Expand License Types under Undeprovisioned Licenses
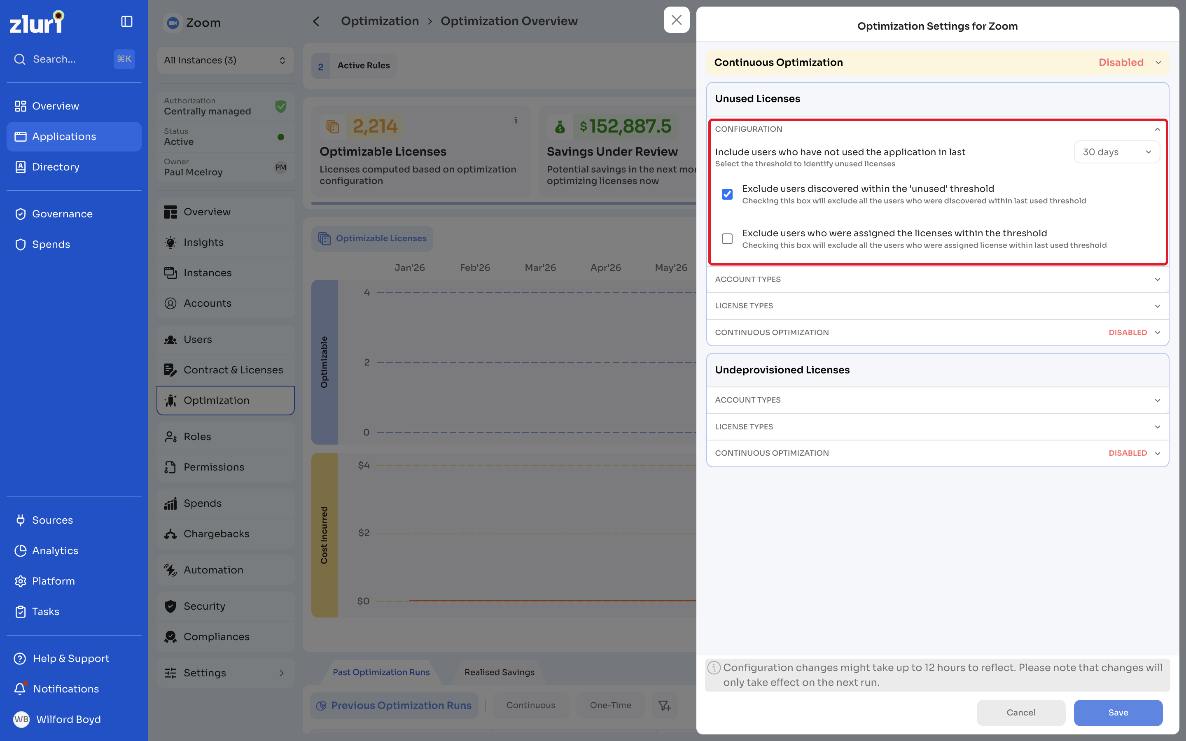Image resolution: width=1186 pixels, height=741 pixels. pyautogui.click(x=937, y=426)
